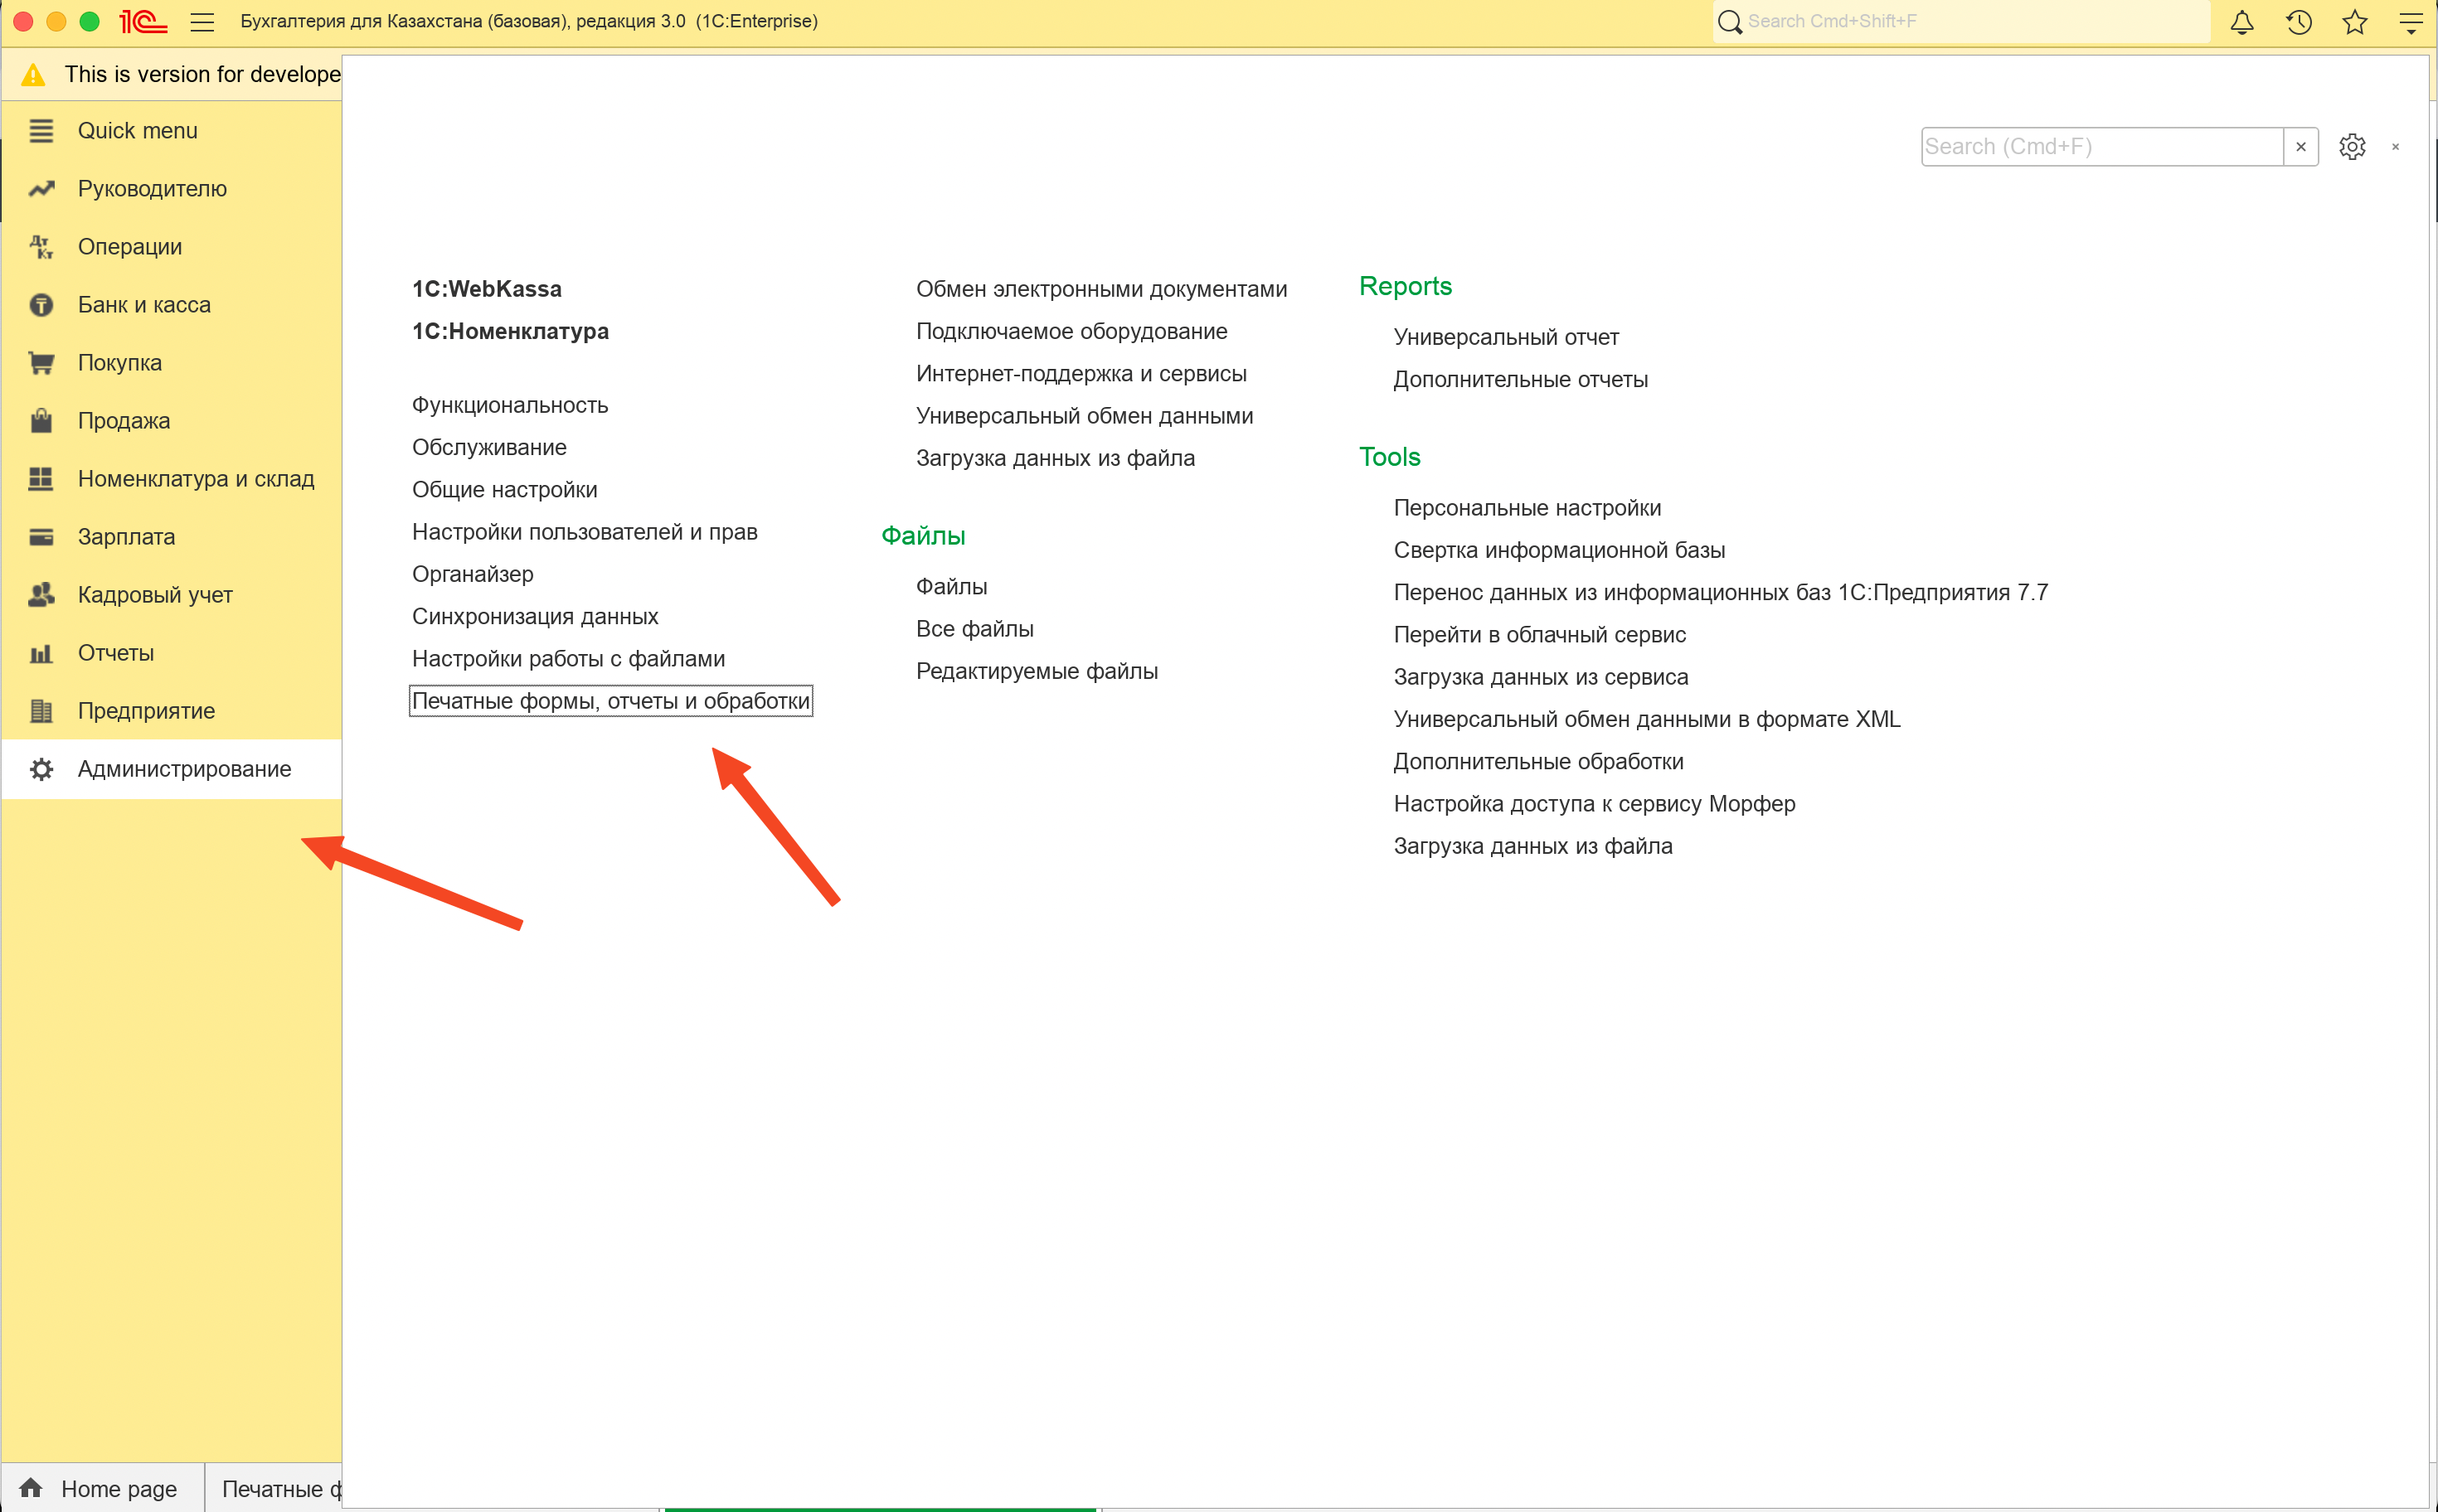Image resolution: width=2438 pixels, height=1512 pixels.
Task: Open Настройки работы с файлами
Action: click(568, 658)
